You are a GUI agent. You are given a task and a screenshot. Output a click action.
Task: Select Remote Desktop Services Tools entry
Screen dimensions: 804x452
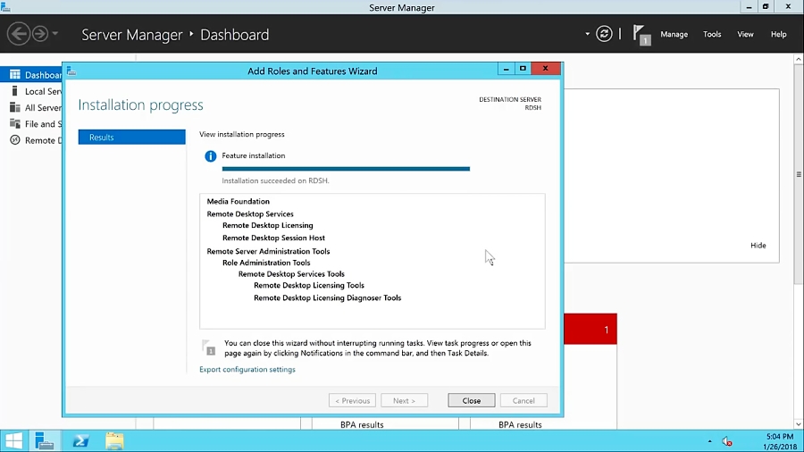[x=291, y=273]
